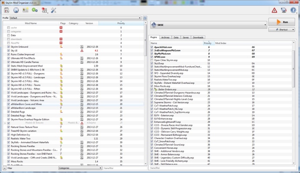Open the Nexus globe icon in toolbar
The height and width of the screenshot is (173, 300).
coord(16,10)
